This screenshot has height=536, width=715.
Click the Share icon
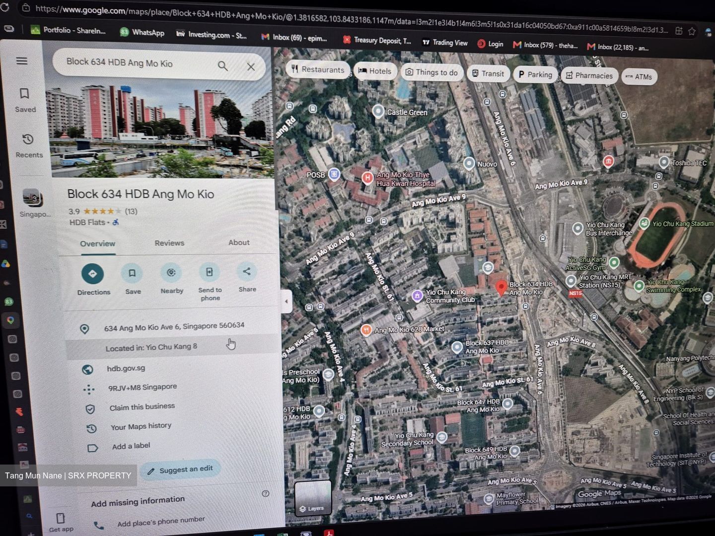[x=247, y=271]
